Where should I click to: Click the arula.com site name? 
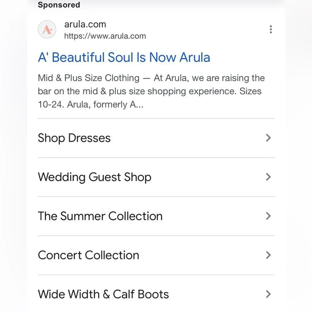click(x=85, y=24)
